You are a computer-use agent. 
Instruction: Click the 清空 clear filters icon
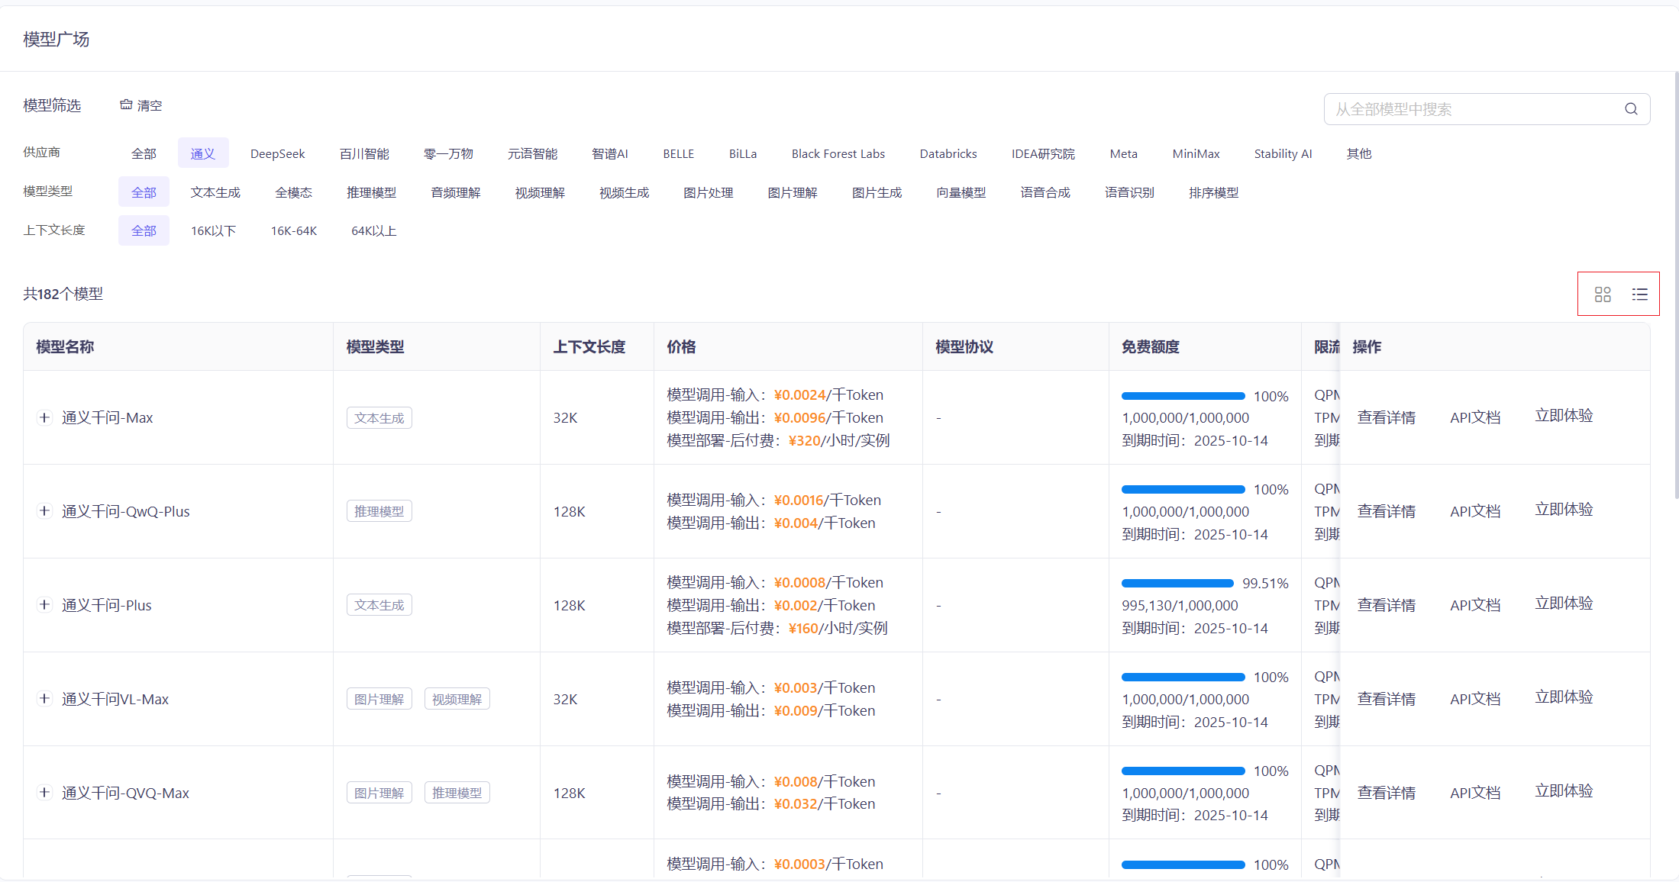[126, 105]
